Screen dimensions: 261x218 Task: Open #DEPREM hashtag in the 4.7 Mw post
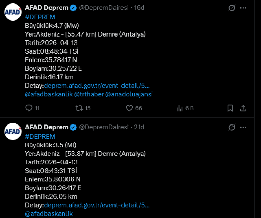pyautogui.click(x=40, y=17)
